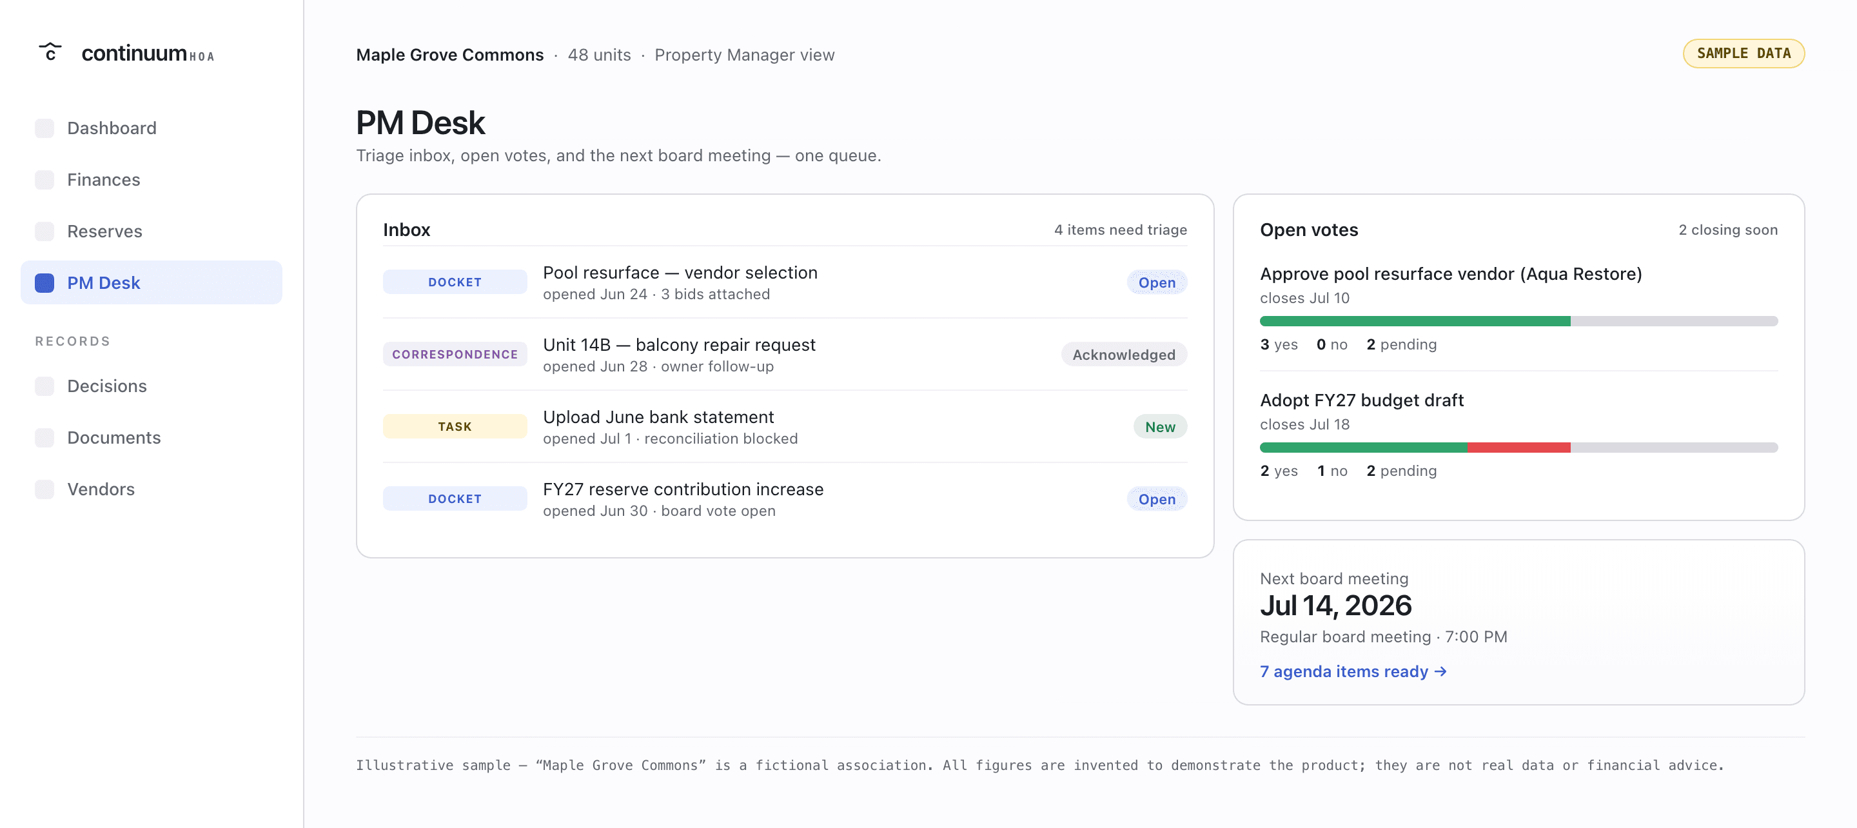
Task: Click the 'RECORDS' sidebar section header
Action: [x=73, y=341]
